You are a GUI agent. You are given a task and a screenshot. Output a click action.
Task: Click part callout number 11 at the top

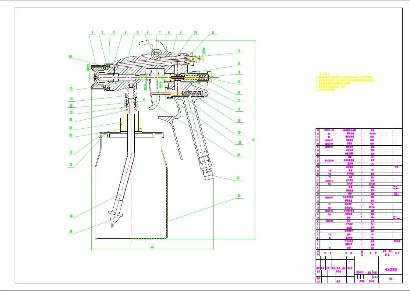click(213, 32)
